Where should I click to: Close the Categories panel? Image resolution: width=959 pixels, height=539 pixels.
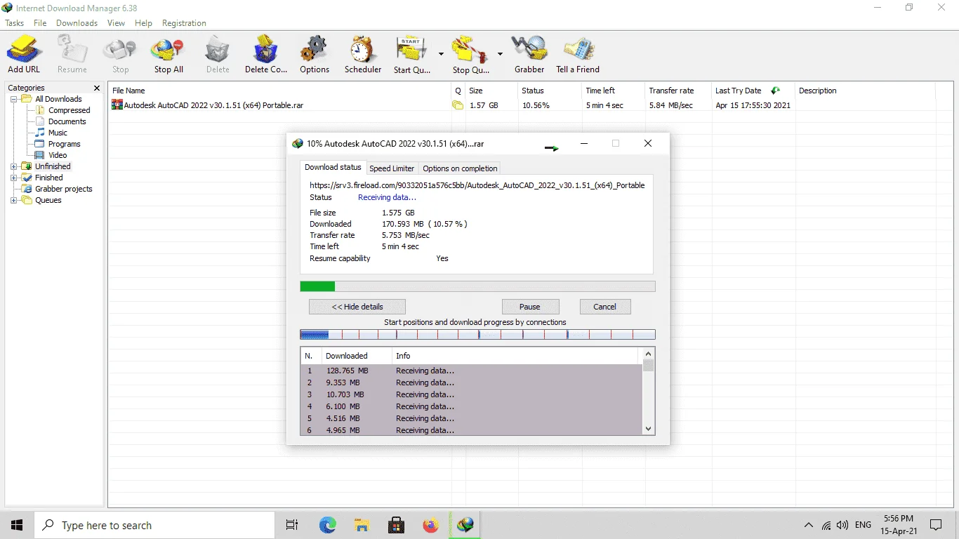click(x=97, y=88)
